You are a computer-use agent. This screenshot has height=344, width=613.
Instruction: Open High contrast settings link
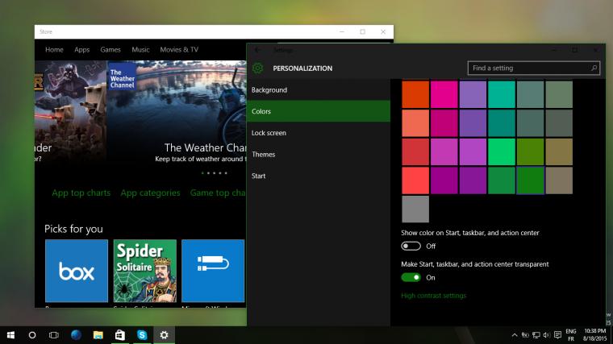pyautogui.click(x=434, y=296)
